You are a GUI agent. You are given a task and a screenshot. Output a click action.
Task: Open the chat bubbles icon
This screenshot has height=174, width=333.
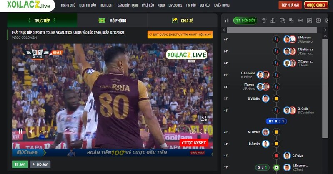pyautogui.click(x=282, y=20)
